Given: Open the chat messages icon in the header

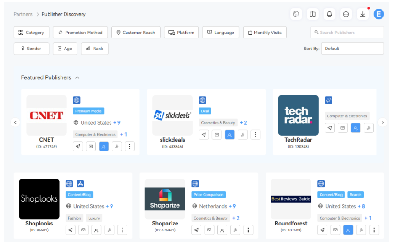Looking at the screenshot, I should pos(346,14).
